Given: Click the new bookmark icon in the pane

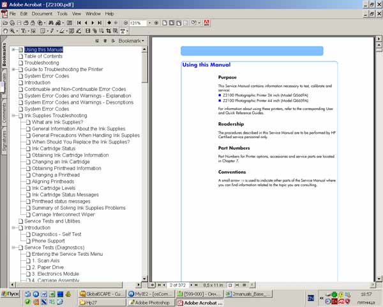Looking at the screenshot, I should pyautogui.click(x=97, y=41).
